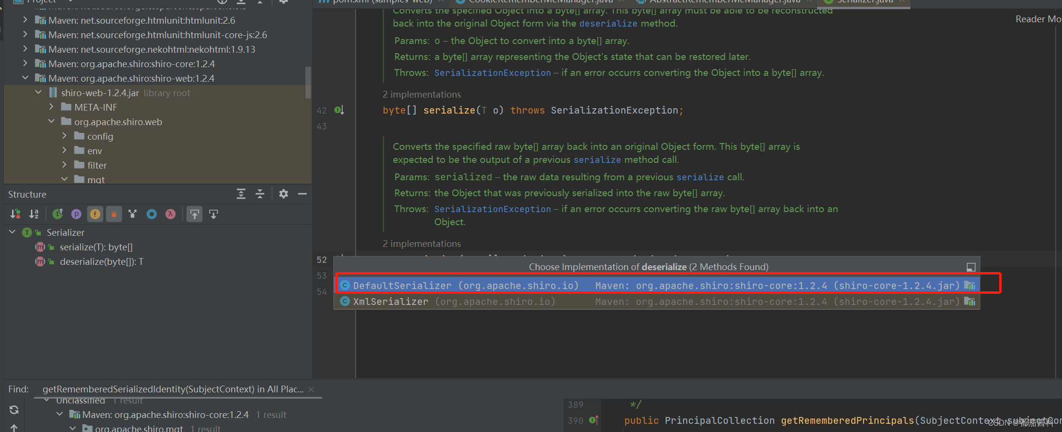
Task: Click serialize method name on line 42
Action: pyautogui.click(x=449, y=110)
